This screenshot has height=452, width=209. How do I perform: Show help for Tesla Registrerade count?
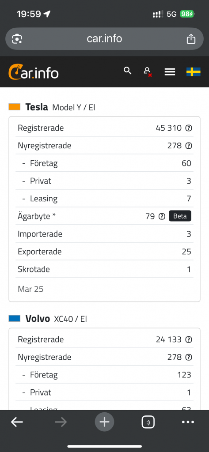[189, 128]
